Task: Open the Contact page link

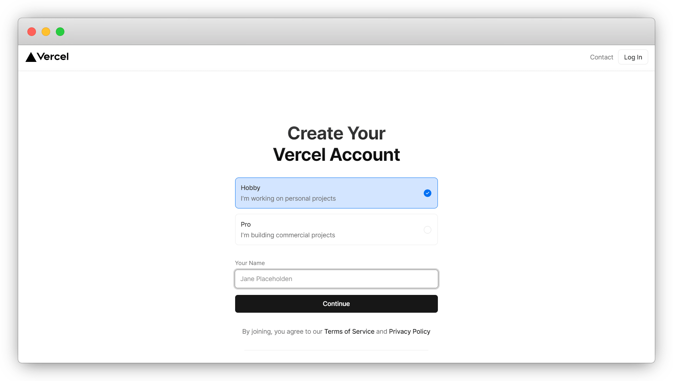Action: click(x=601, y=57)
